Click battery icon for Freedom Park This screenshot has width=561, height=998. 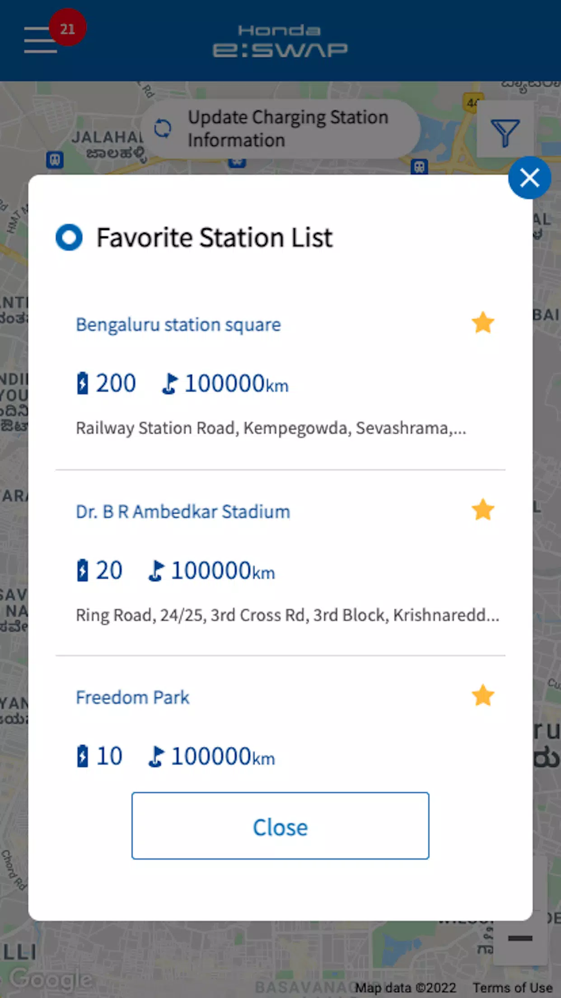82,756
